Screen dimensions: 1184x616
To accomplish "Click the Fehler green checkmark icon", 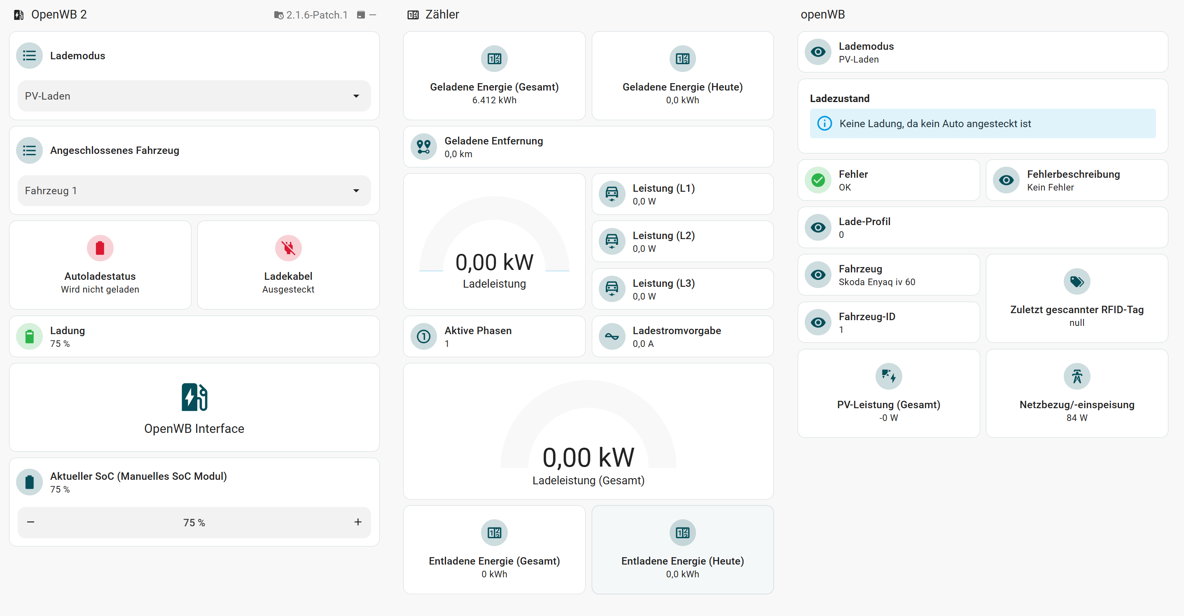I will (817, 180).
